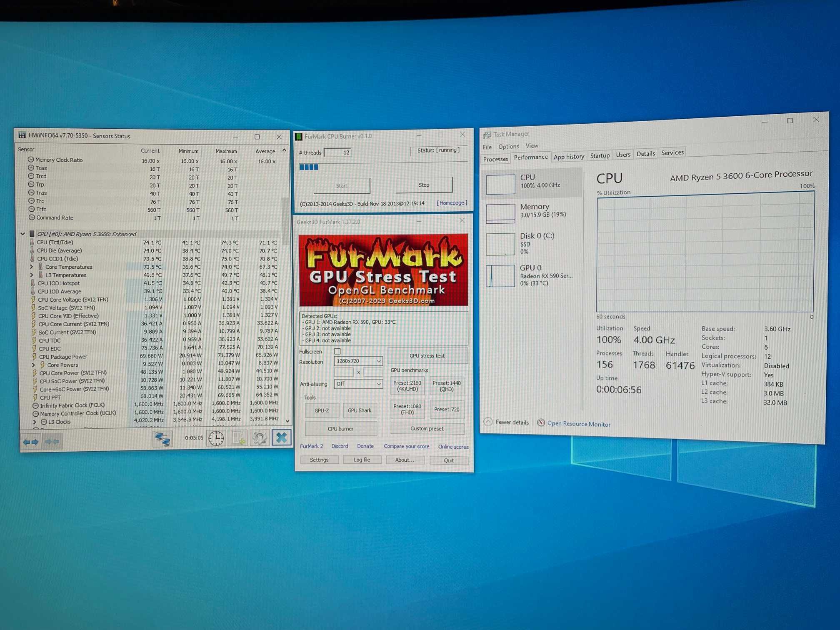840x630 pixels.
Task: Select Disk 0 (C:) performance item
Action: click(x=532, y=243)
